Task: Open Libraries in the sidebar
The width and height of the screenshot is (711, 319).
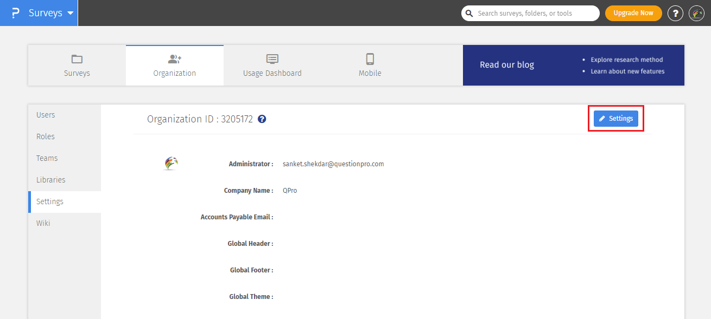Action: pos(65,180)
